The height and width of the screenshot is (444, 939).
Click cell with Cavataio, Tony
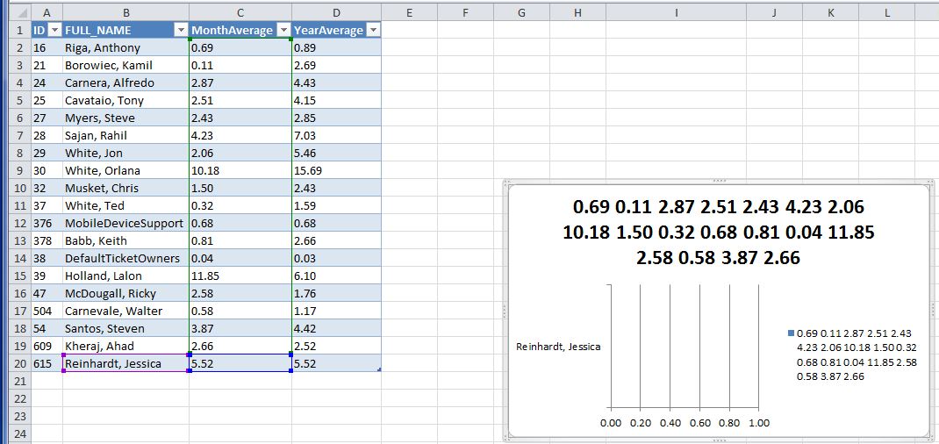point(125,101)
